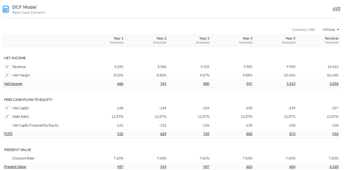Click the pencil icon beside Net Margin
This screenshot has height=170, width=344.
click(x=7, y=75)
